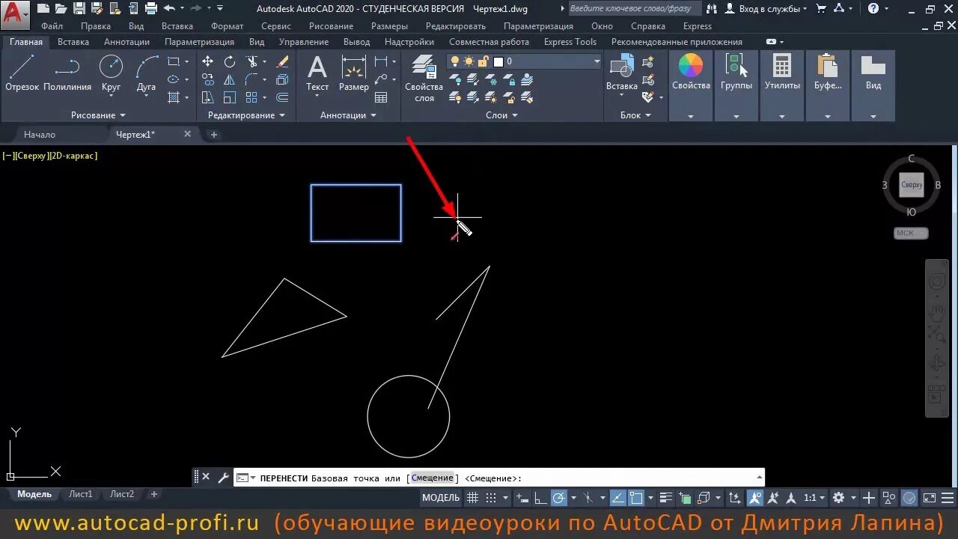Image resolution: width=958 pixels, height=539 pixels.
Task: Switch to the Аннотации ribbon tab
Action: [126, 42]
